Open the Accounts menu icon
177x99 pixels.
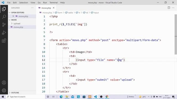[4, 82]
